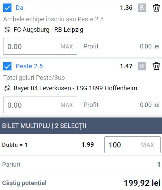Focus the stake input for Augsburg bet
The image size is (162, 190).
click(x=40, y=46)
